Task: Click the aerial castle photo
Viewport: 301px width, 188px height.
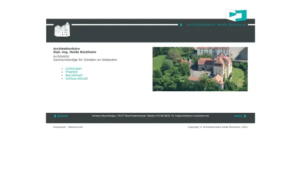Action: click(200, 69)
